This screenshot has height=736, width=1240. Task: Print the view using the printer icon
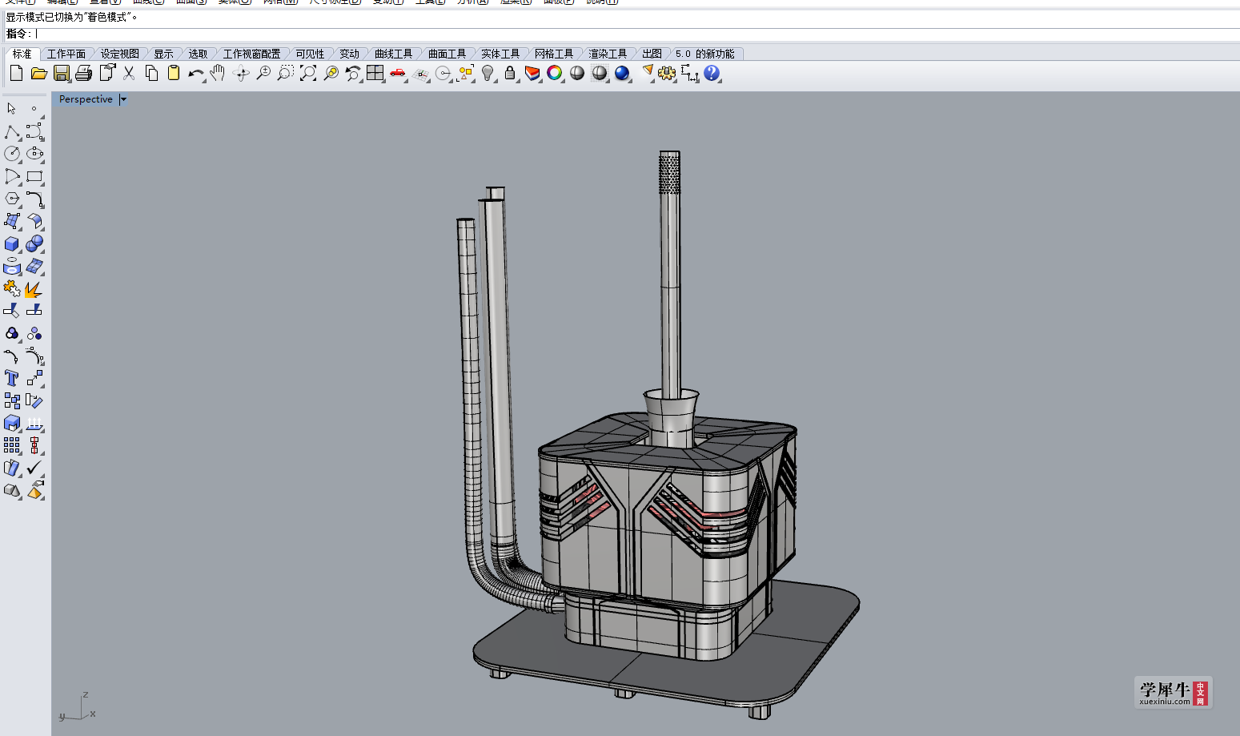[83, 74]
